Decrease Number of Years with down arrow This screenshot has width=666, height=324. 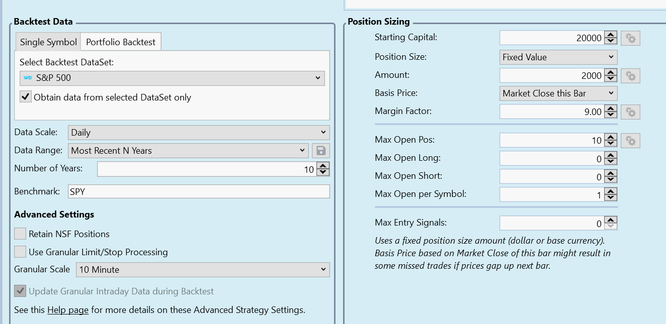323,172
